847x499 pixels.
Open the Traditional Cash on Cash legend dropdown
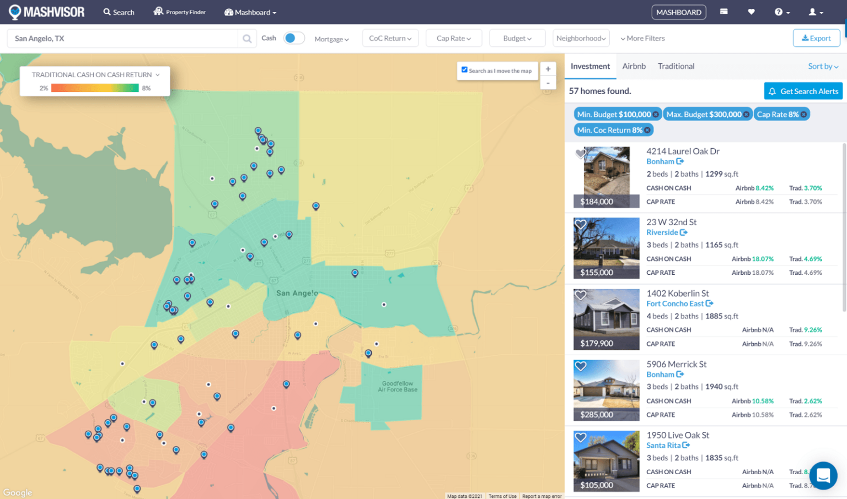tap(95, 74)
